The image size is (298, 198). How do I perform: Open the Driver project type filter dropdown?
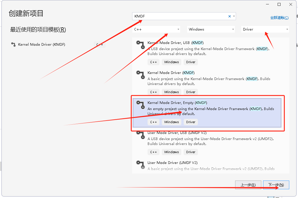click(x=265, y=29)
